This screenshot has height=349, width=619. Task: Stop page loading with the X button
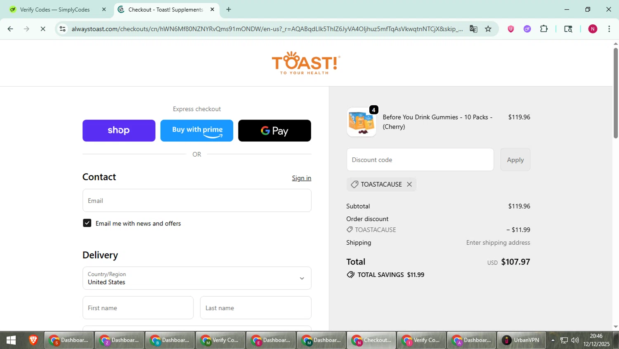click(x=43, y=29)
